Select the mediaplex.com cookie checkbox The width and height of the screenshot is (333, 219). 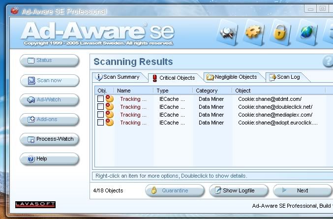click(100, 115)
